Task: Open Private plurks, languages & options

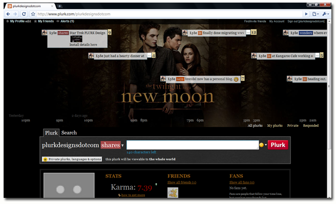Action: tap(72, 160)
